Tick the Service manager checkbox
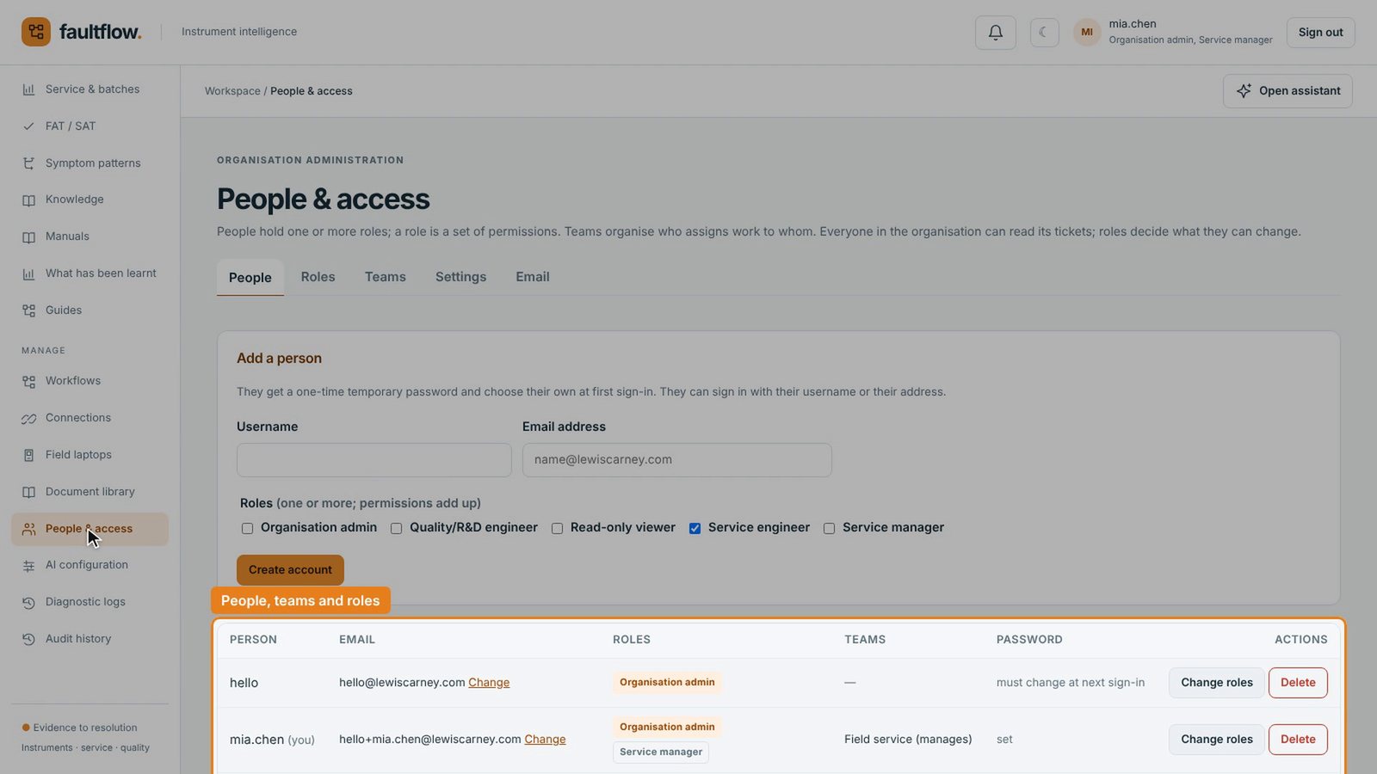The image size is (1377, 774). tap(829, 528)
